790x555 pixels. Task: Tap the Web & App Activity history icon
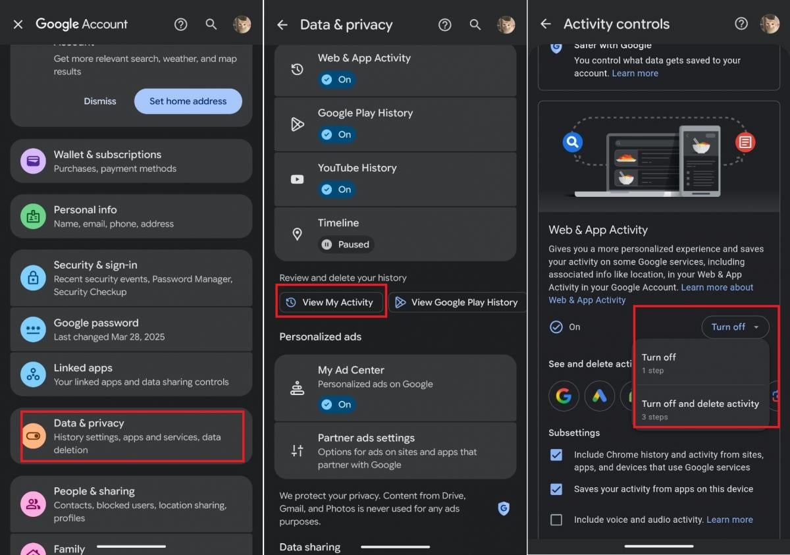[x=298, y=69]
